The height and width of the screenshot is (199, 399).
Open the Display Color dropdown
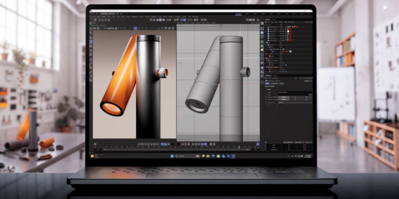pyautogui.click(x=295, y=102)
